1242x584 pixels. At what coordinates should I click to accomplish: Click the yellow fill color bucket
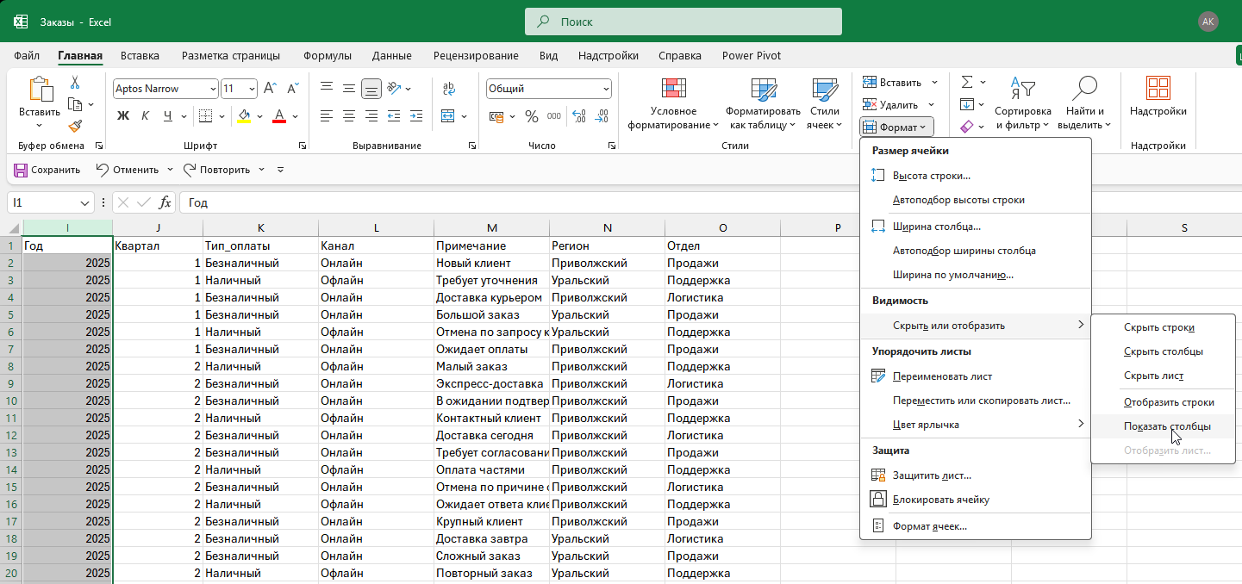[245, 116]
